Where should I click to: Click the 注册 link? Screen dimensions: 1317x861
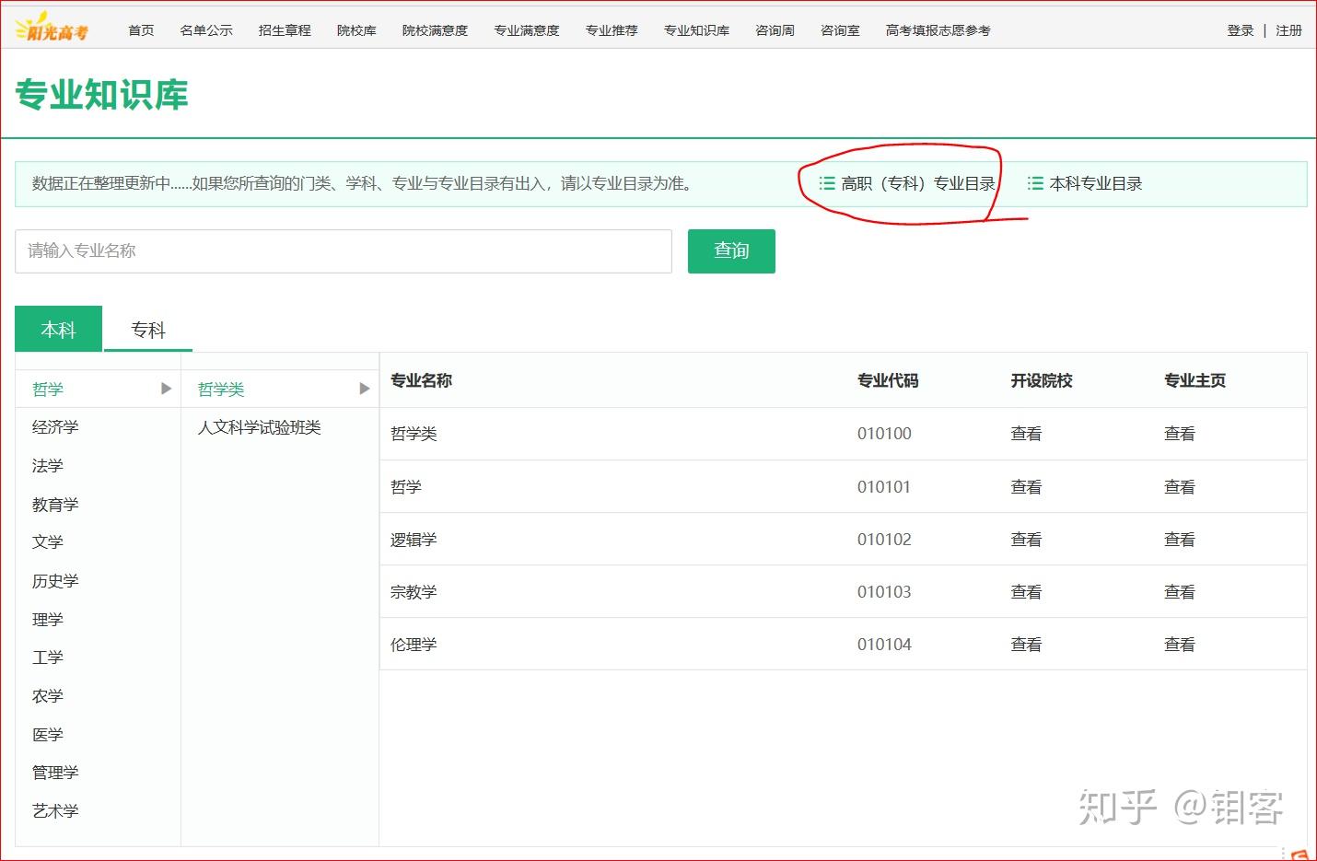point(1288,30)
